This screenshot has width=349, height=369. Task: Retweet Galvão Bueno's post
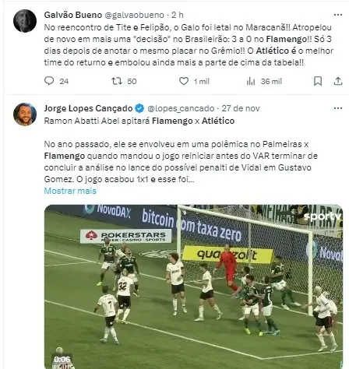pyautogui.click(x=117, y=81)
